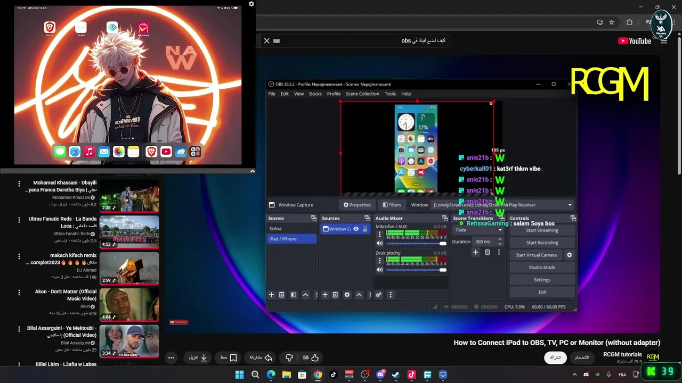Open Akon Don't Matter video thumbnail
Screen dimensions: 682x383
point(129,305)
